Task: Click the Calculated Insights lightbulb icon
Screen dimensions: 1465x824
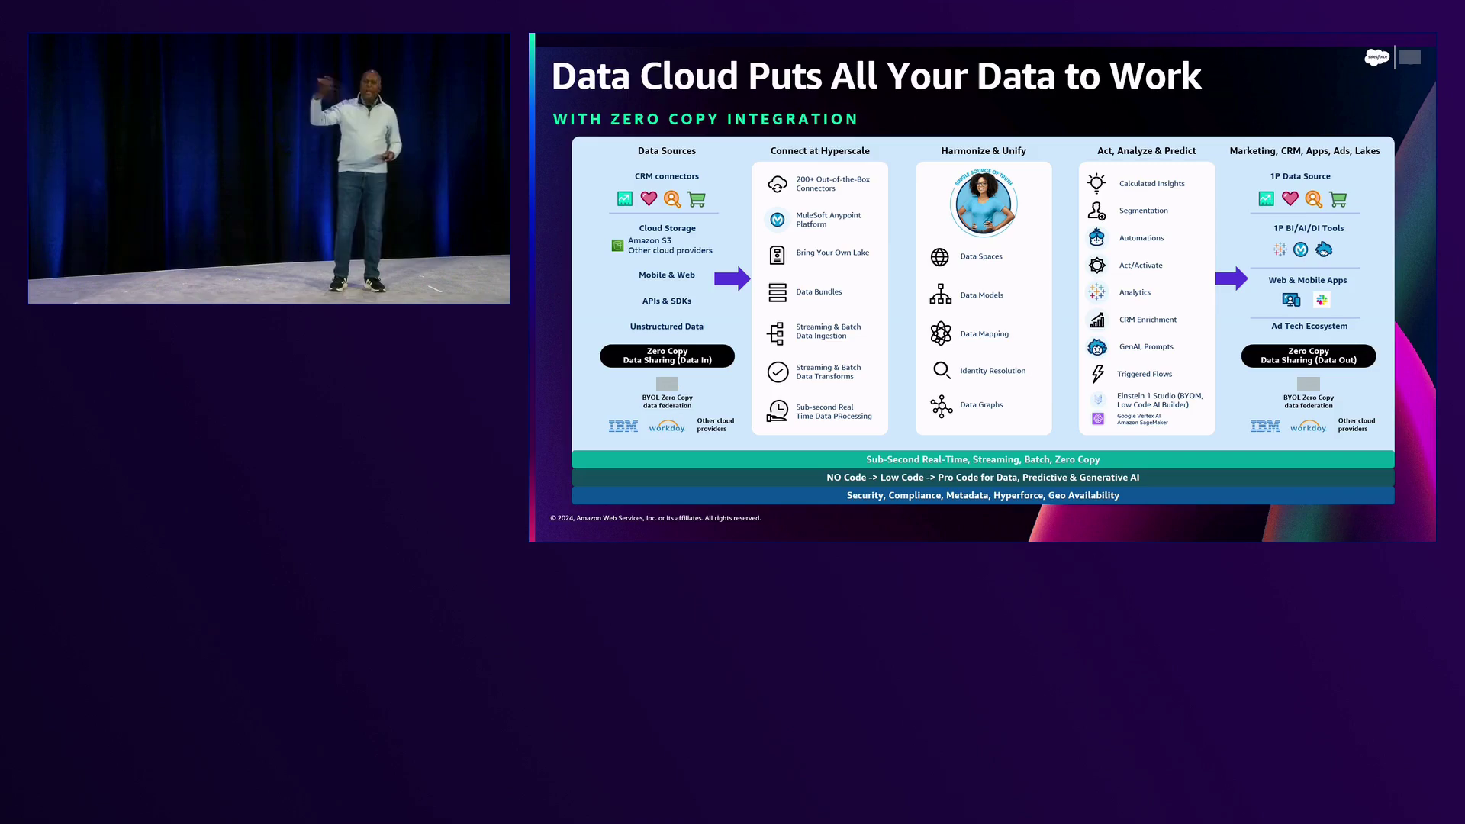Action: coord(1096,183)
